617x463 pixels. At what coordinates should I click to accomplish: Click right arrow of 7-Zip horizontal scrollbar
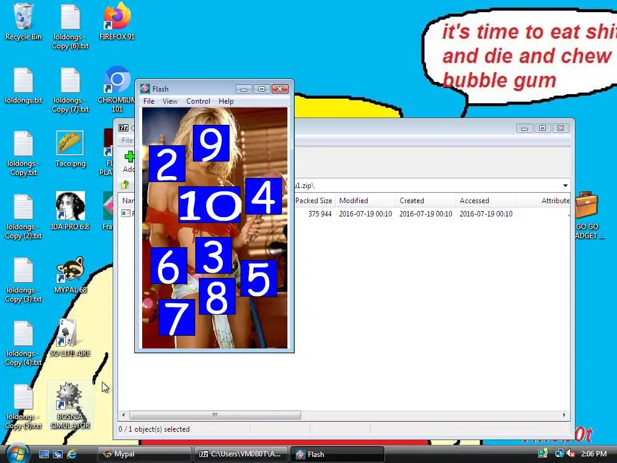pos(564,415)
